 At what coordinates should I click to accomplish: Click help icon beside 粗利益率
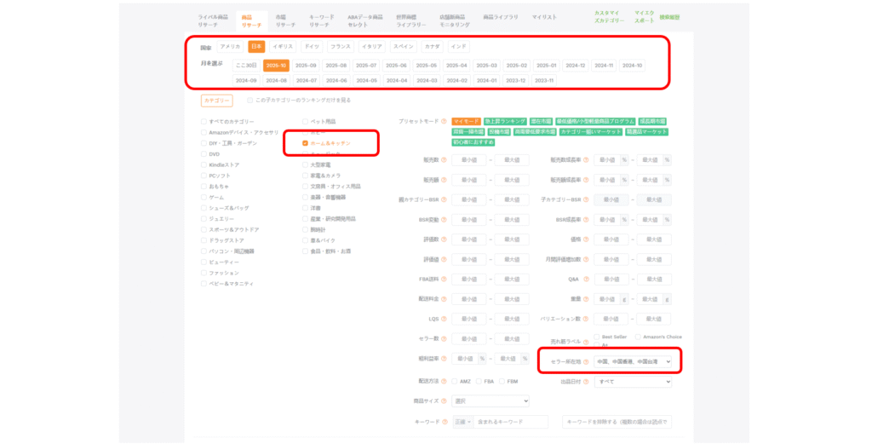[444, 359]
